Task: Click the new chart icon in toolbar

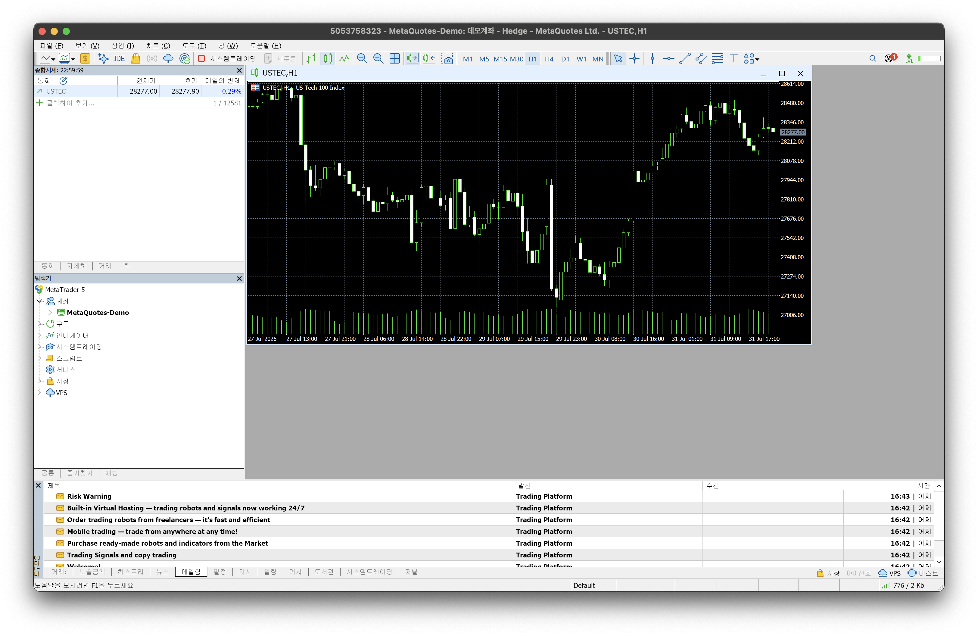Action: click(x=45, y=59)
